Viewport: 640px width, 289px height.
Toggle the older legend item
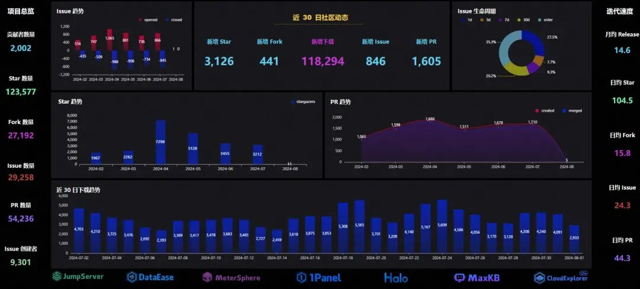[x=545, y=20]
